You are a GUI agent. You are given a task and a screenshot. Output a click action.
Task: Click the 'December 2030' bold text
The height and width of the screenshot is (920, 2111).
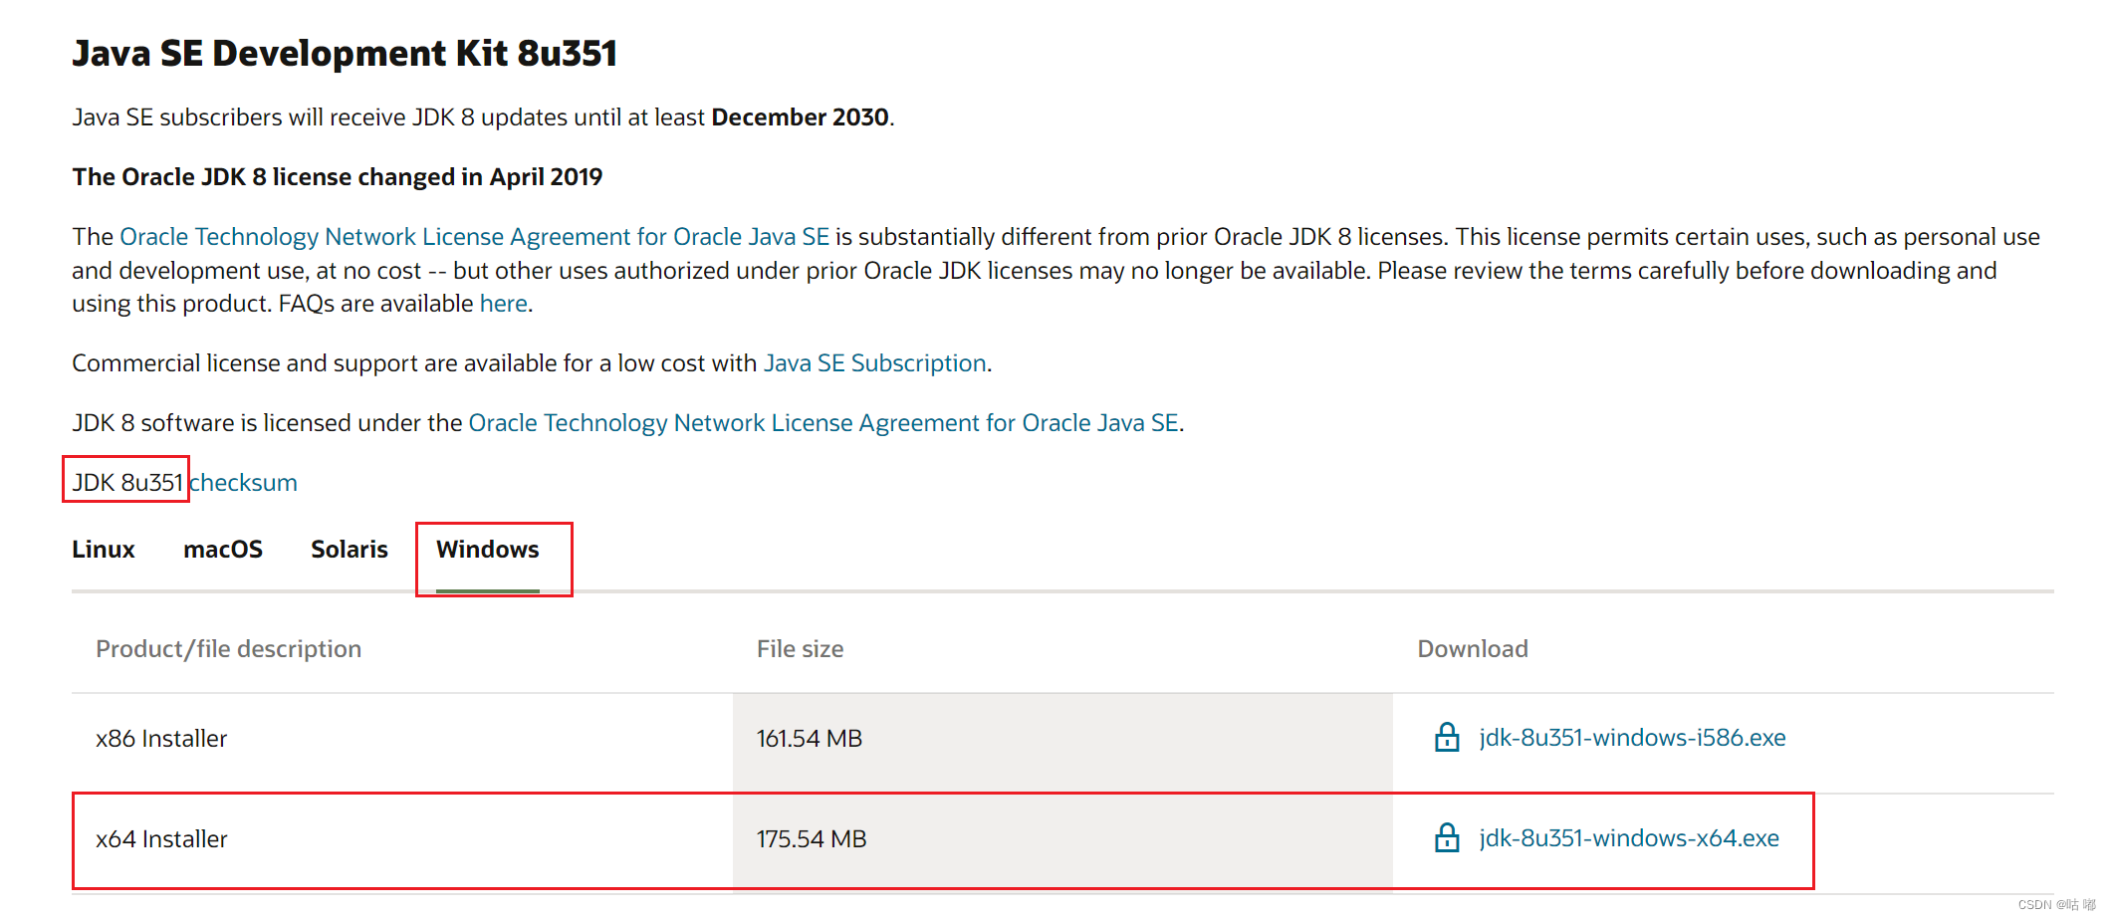[800, 117]
